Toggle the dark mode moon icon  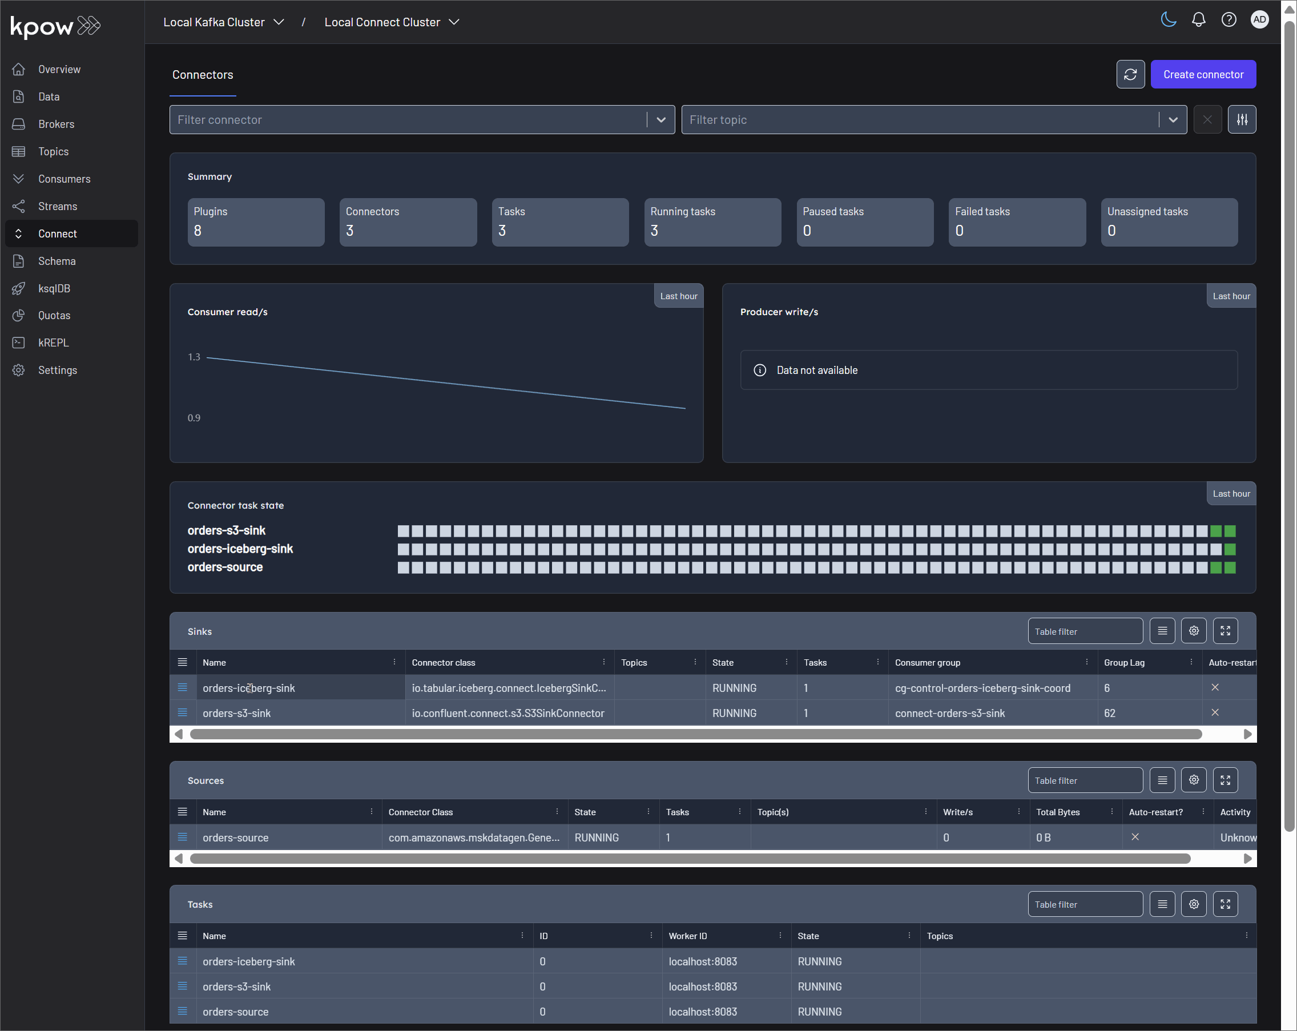pyautogui.click(x=1167, y=20)
